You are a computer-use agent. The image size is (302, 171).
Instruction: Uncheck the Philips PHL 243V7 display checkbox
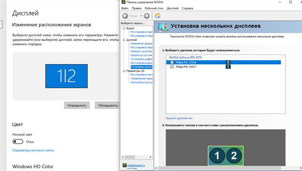172,67
